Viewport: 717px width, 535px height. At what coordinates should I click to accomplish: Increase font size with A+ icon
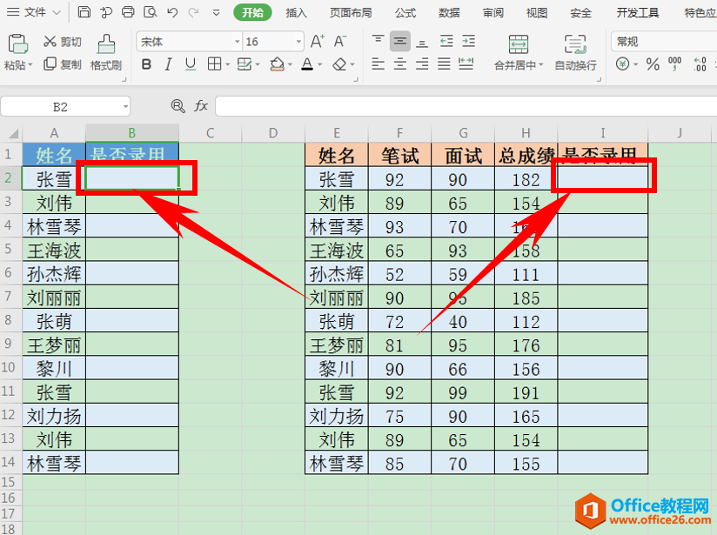[318, 42]
